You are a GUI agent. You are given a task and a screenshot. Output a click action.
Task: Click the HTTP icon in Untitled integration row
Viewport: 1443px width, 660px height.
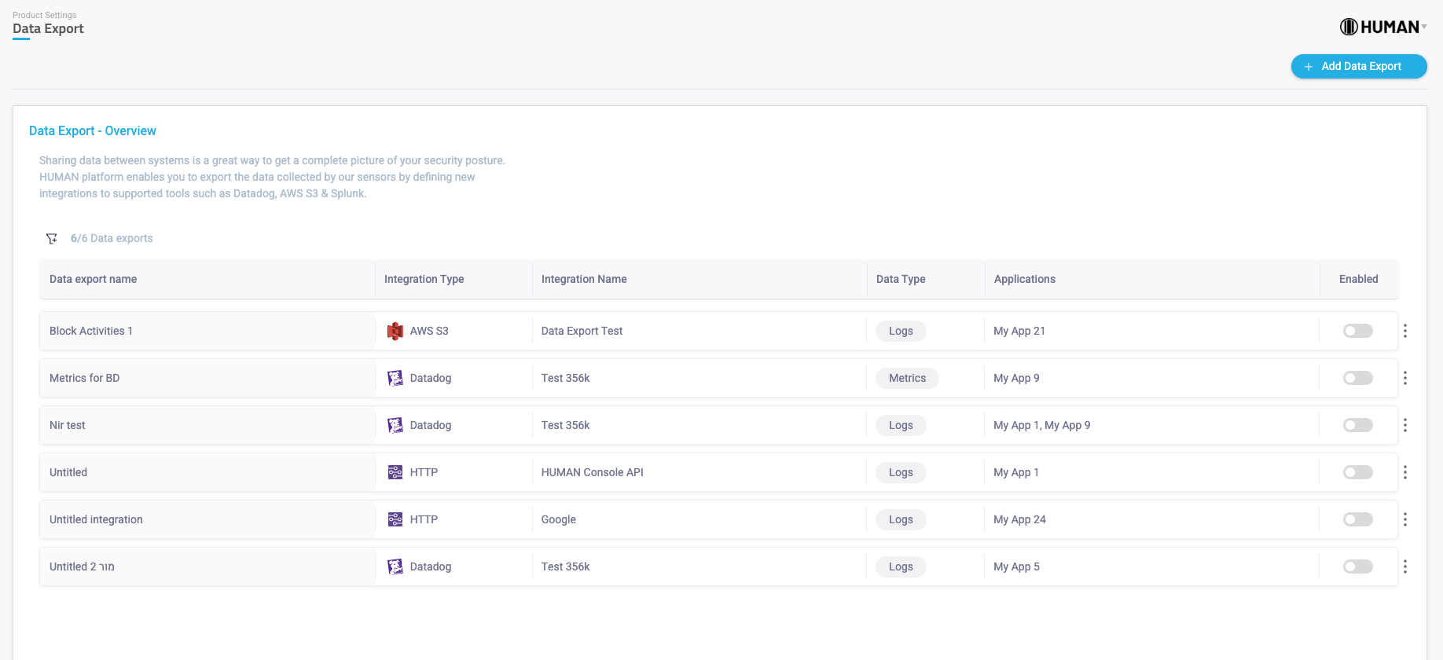(395, 519)
